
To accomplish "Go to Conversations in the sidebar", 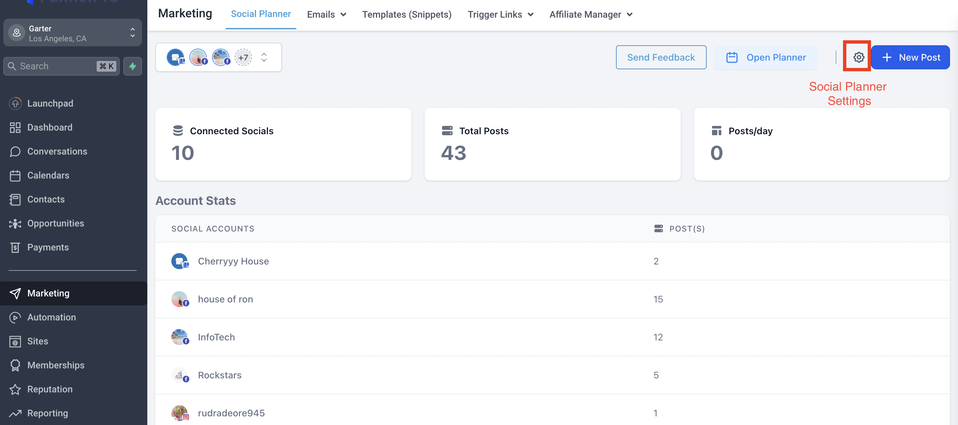I will 57,151.
